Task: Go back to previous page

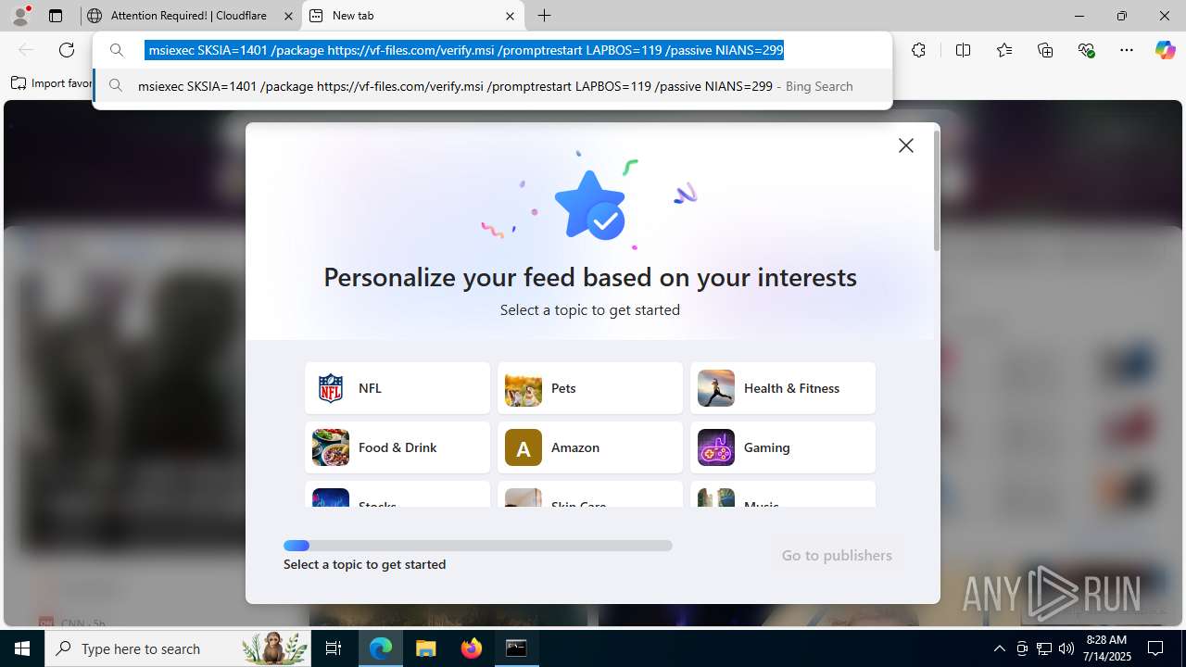Action: (26, 50)
